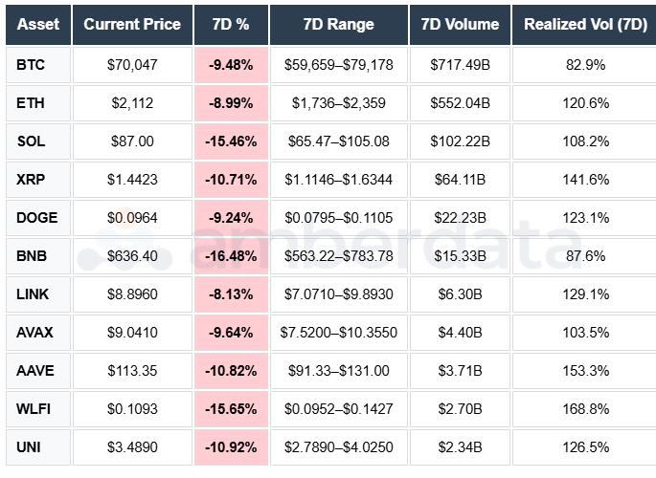
Task: Click the Asset column header
Action: tap(38, 24)
